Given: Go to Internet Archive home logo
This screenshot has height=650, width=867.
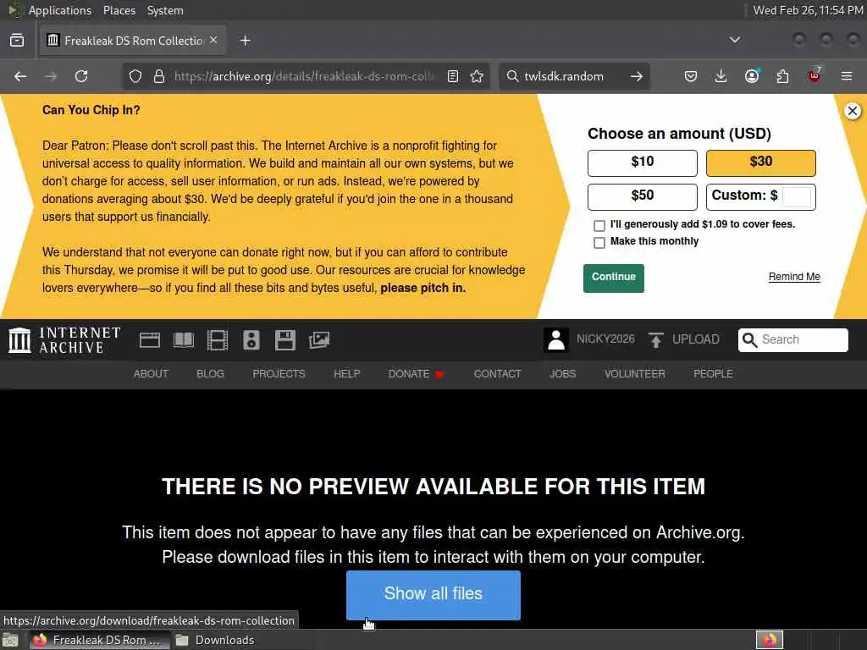Looking at the screenshot, I should 64,340.
